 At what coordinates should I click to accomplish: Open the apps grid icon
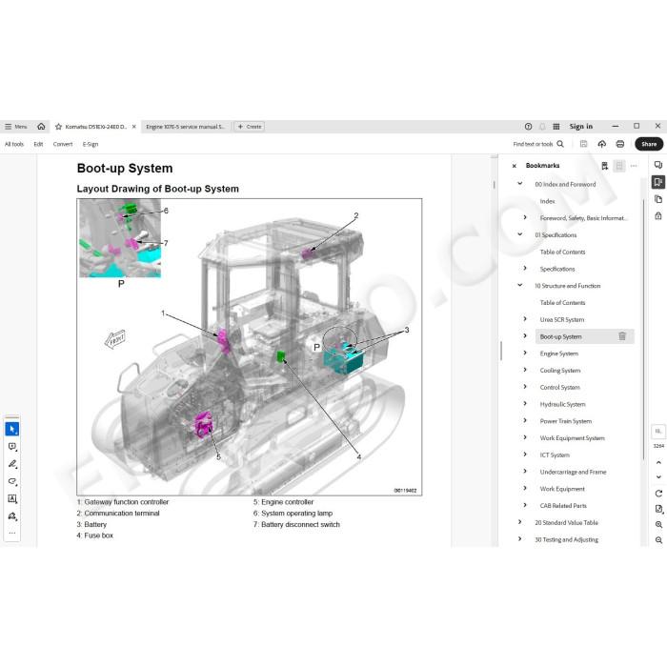tap(556, 127)
